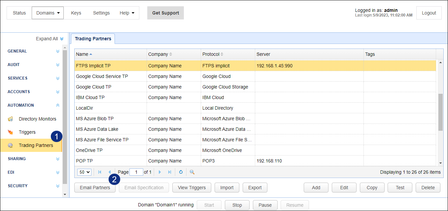The height and width of the screenshot is (211, 448).
Task: Delete the selected trading partner
Action: click(428, 188)
